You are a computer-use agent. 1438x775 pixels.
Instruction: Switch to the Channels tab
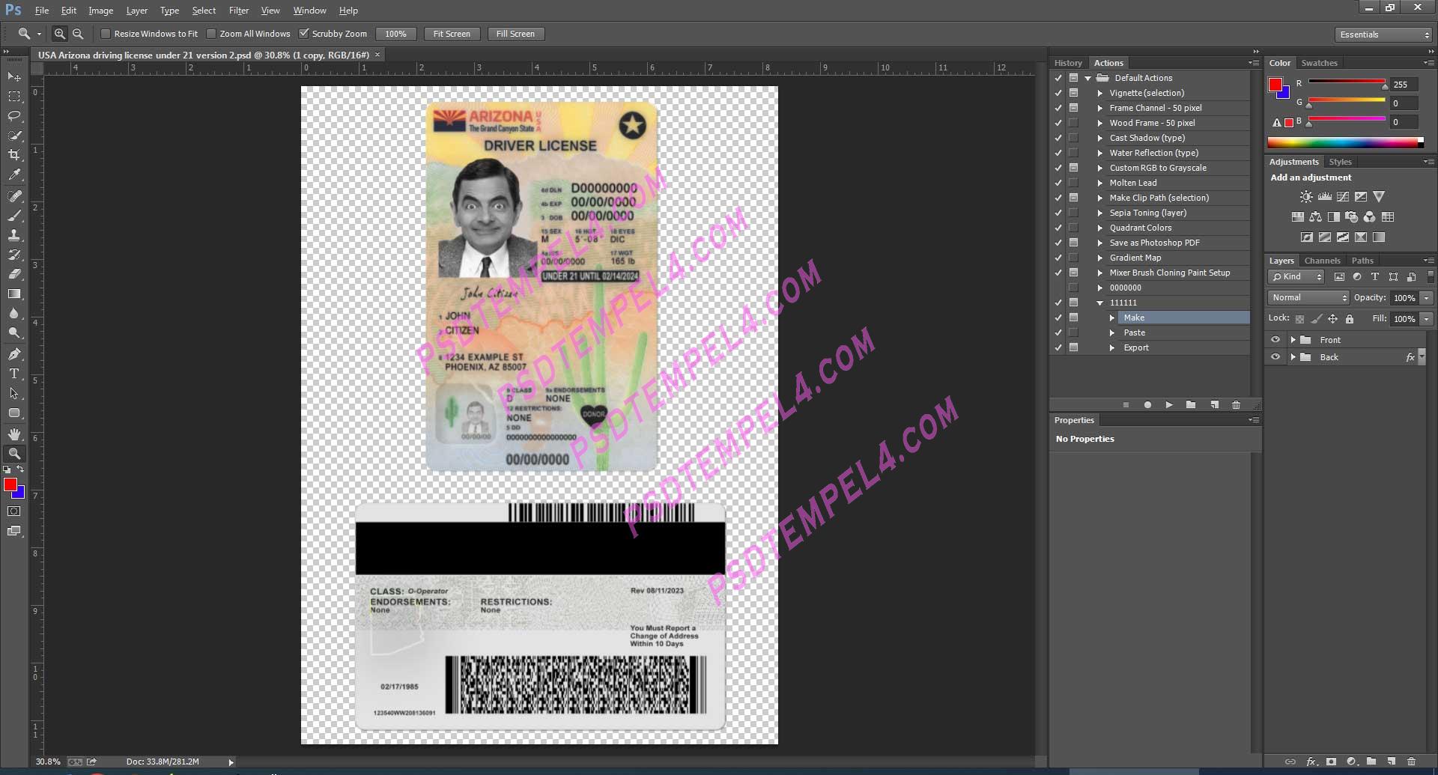pos(1322,260)
